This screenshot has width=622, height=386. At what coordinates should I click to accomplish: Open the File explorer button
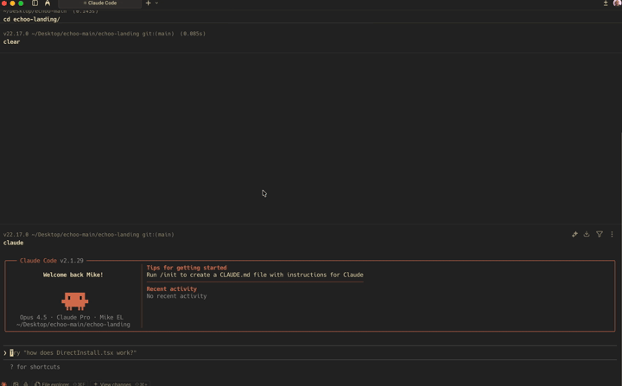[60, 383]
